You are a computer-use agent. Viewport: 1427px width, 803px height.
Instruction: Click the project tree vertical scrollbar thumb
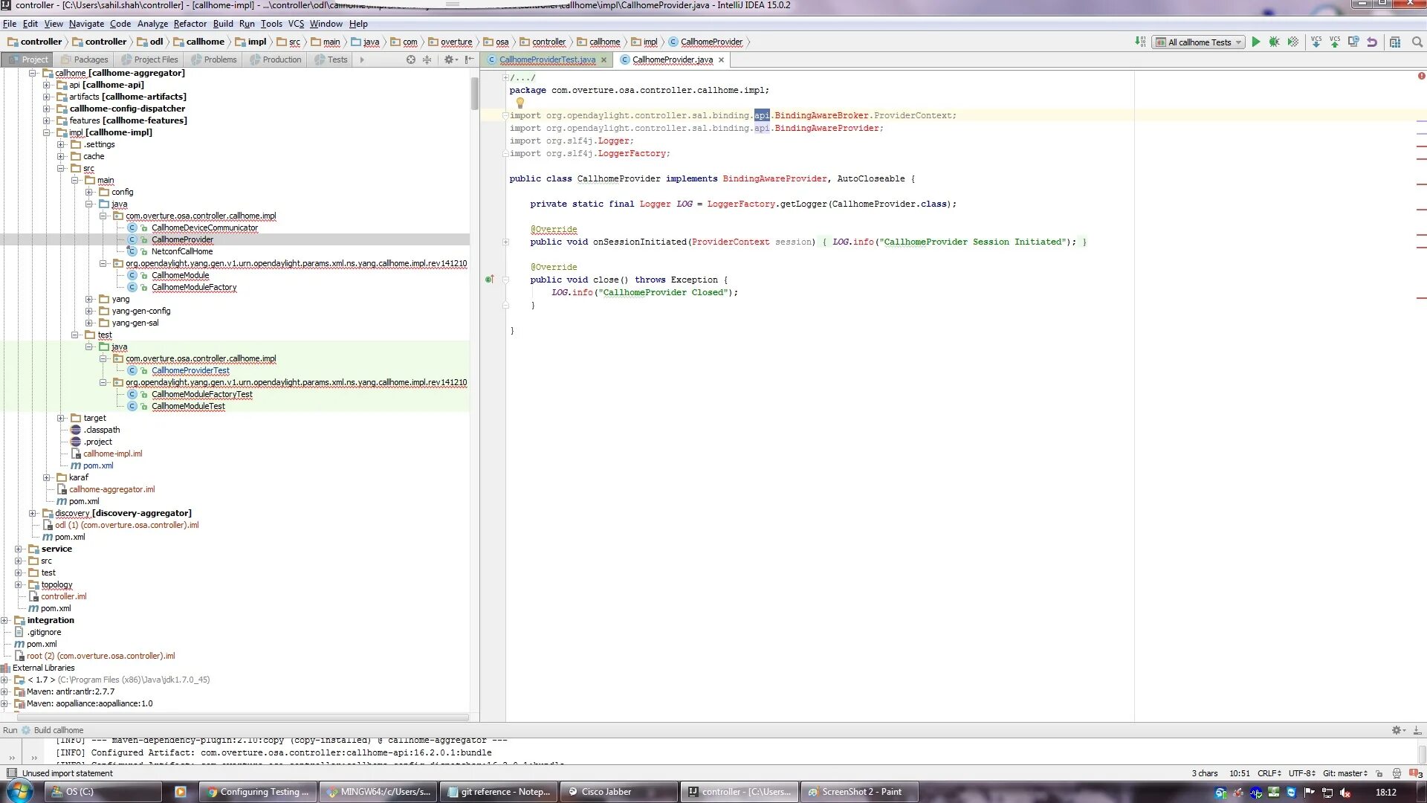[474, 93]
